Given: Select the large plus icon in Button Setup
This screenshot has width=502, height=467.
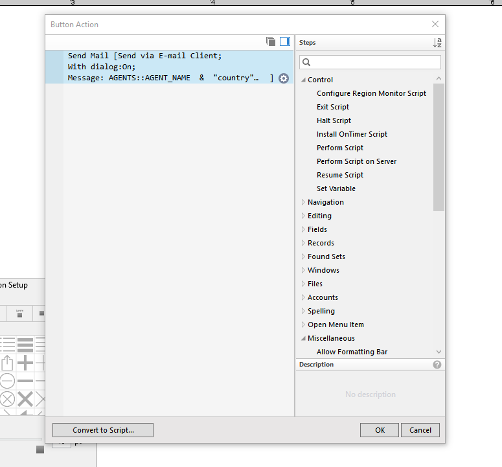Looking at the screenshot, I should [25, 363].
